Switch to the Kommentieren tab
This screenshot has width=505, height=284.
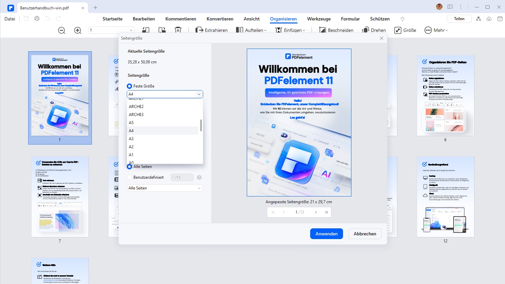coord(181,19)
